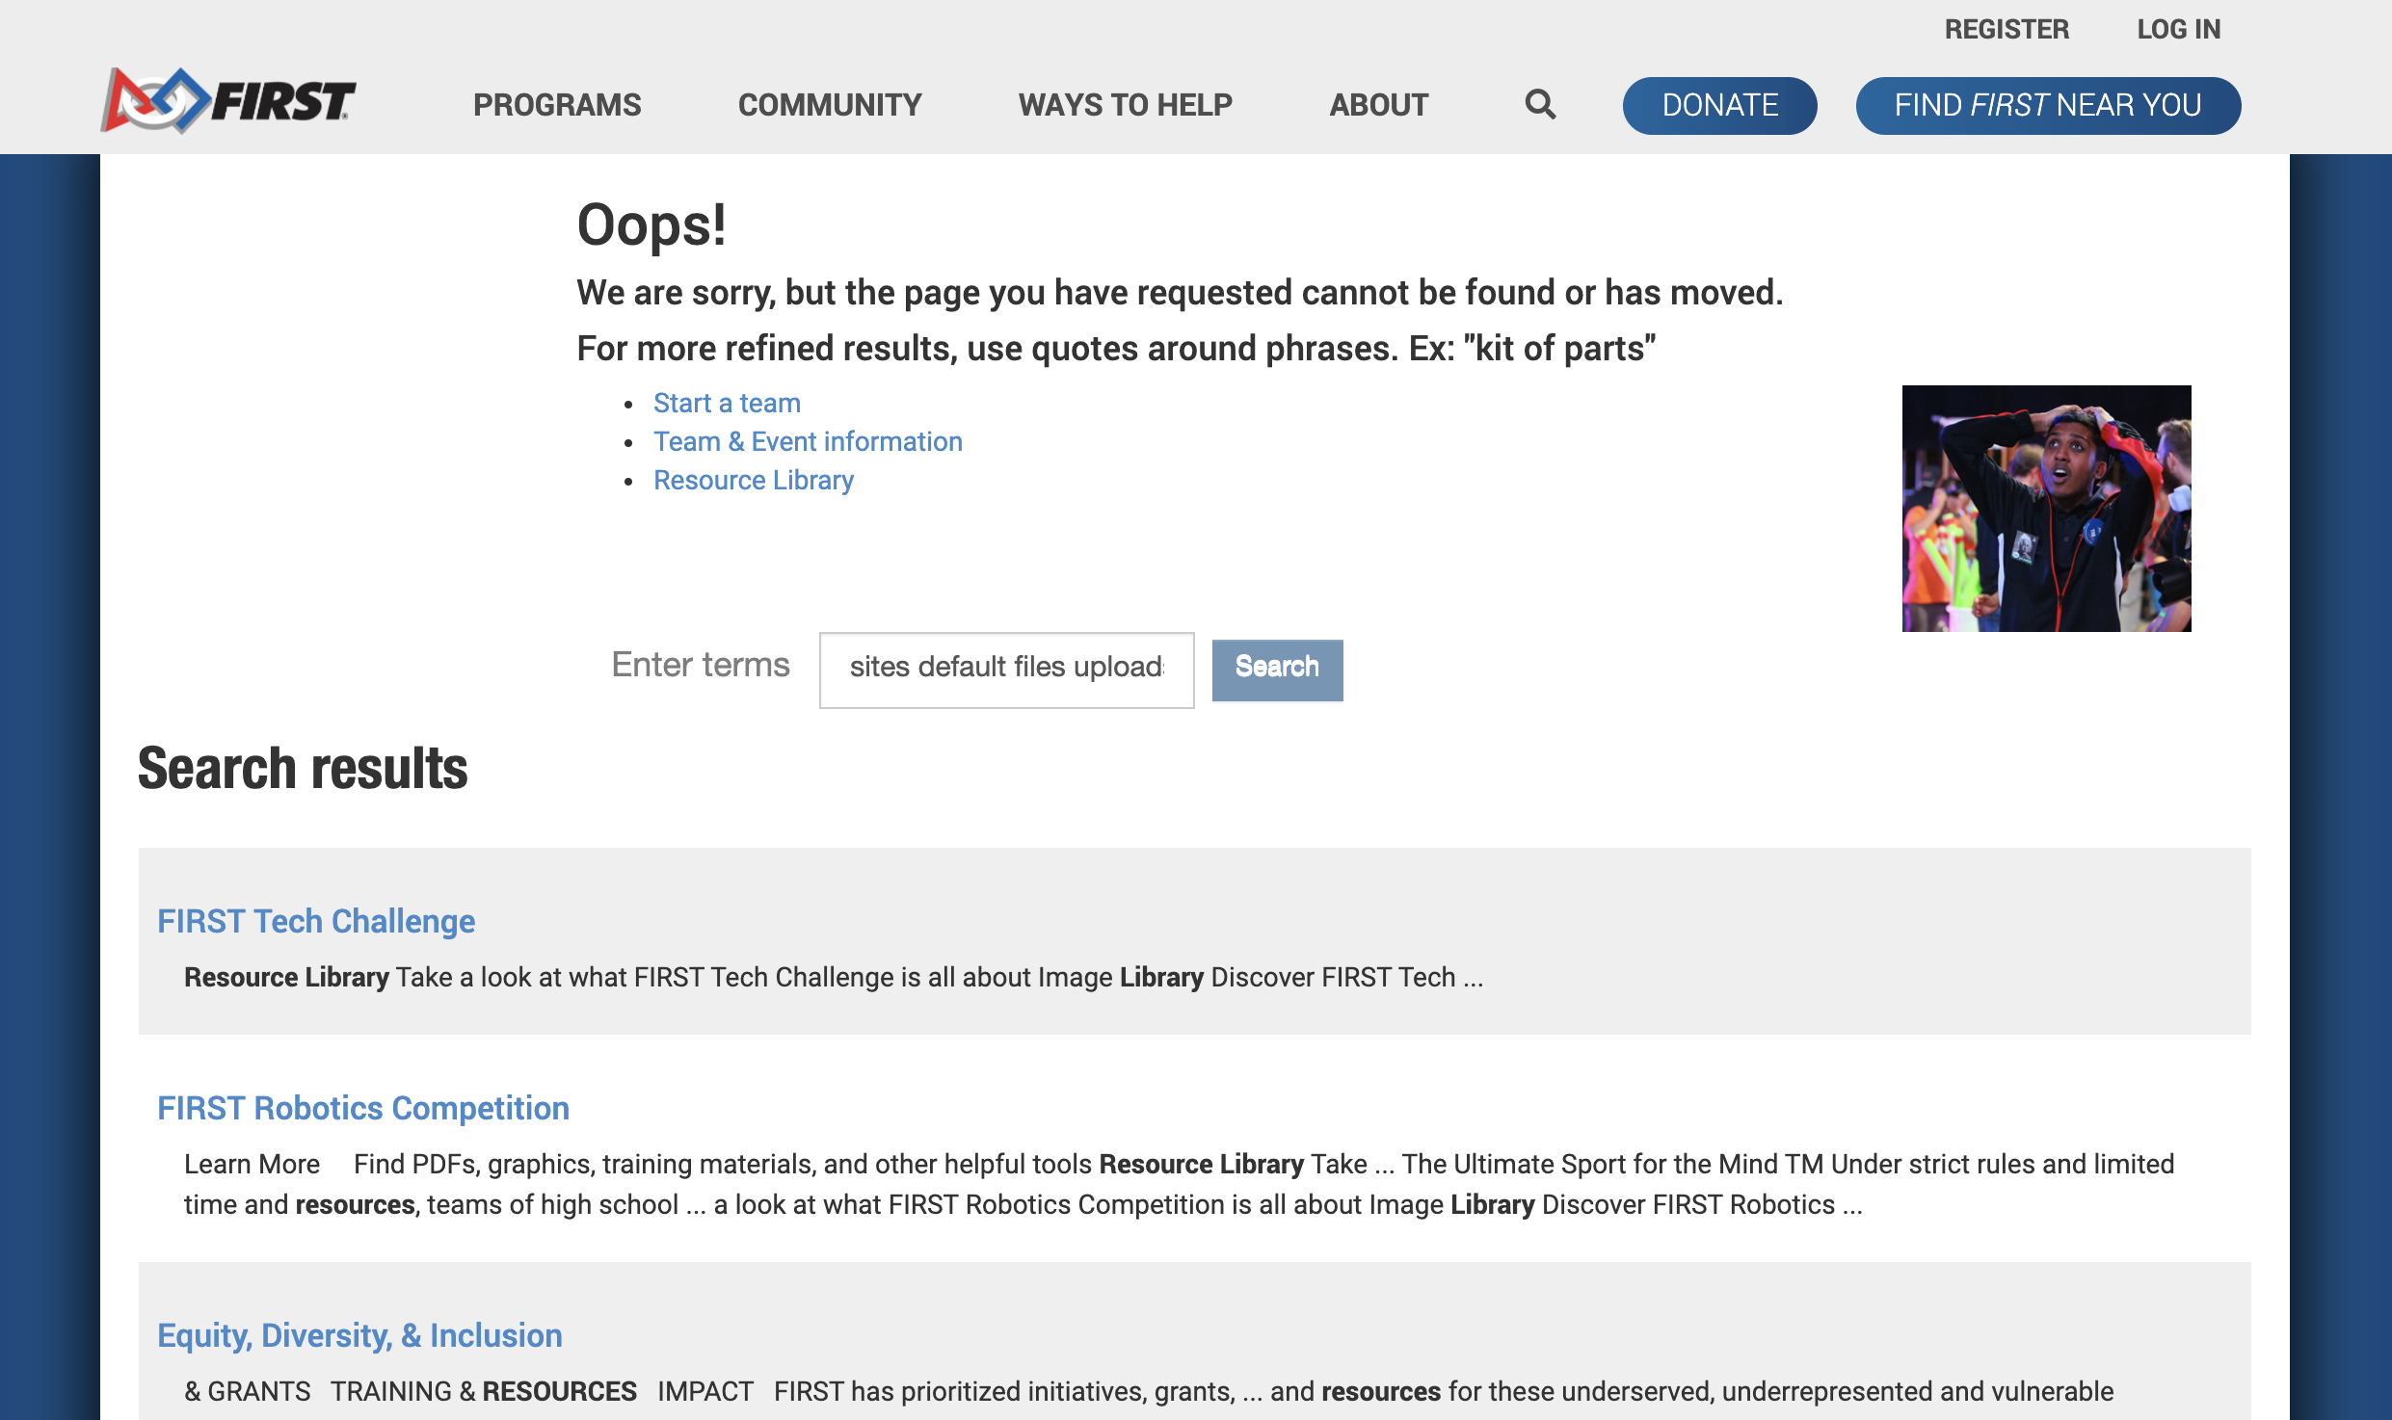Click the 'use quotes around phrases' hint text
The height and width of the screenshot is (1420, 2392).
pos(1183,348)
